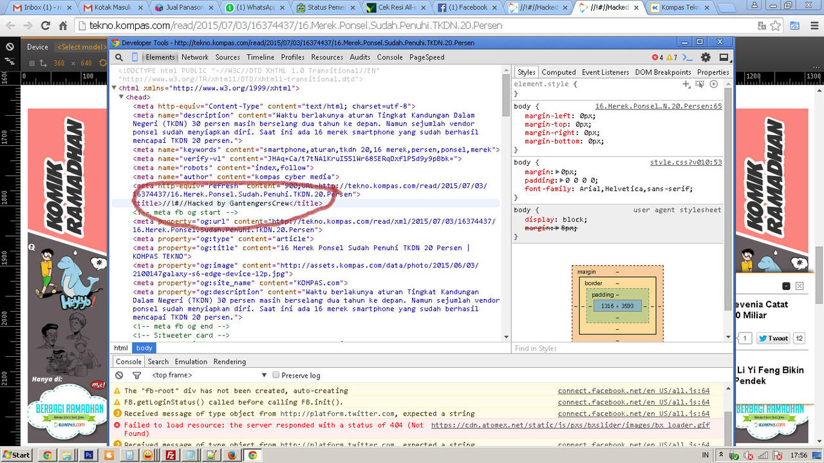The width and height of the screenshot is (824, 463).
Task: Click the emulated height value 640
Action: point(86,64)
